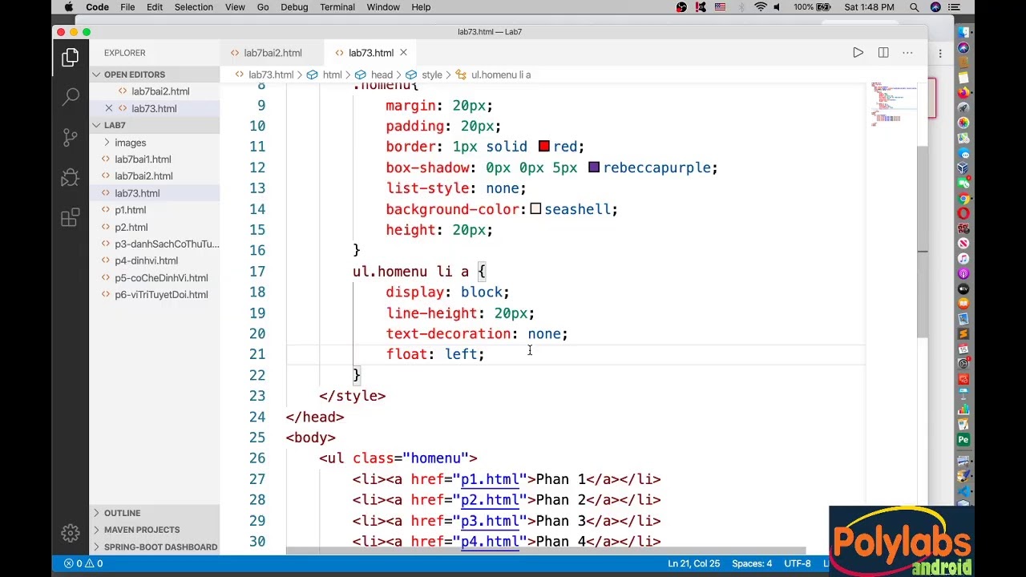Click the Wi-Fi icon in menu bar
1026x577 pixels.
pyautogui.click(x=761, y=7)
